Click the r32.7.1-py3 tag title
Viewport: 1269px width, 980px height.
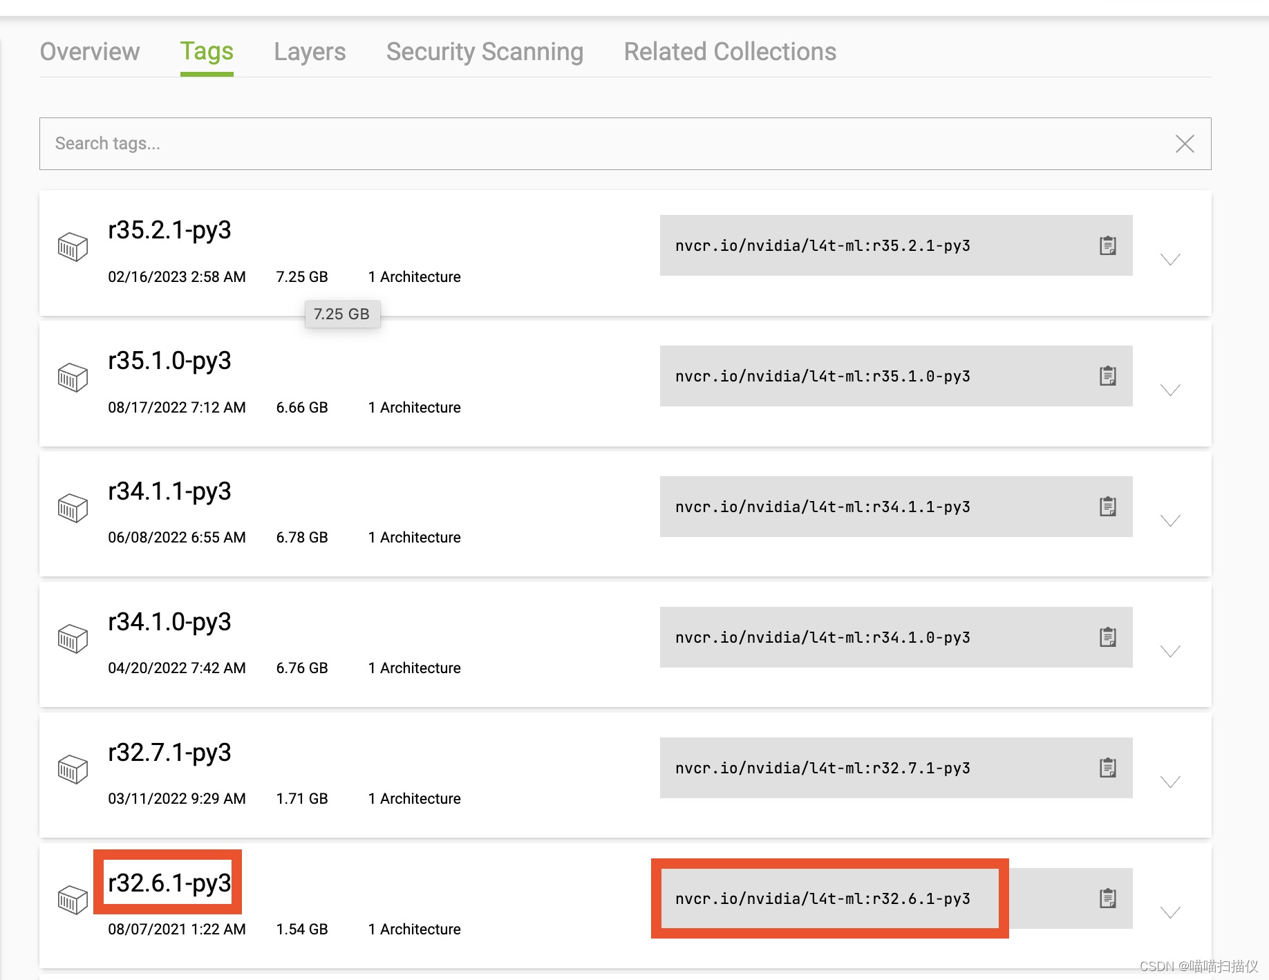169,753
